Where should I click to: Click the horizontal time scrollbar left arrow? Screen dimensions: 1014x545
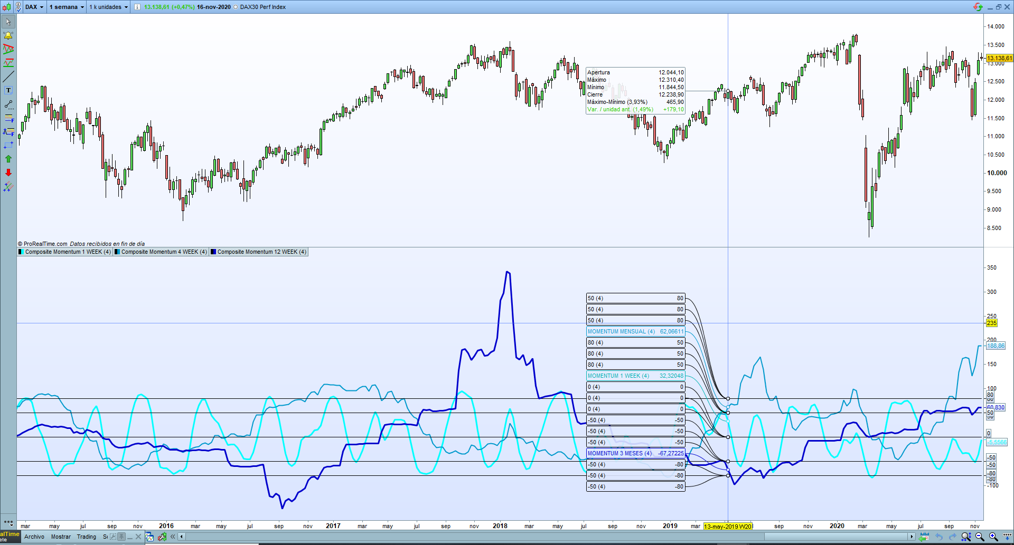(x=181, y=537)
